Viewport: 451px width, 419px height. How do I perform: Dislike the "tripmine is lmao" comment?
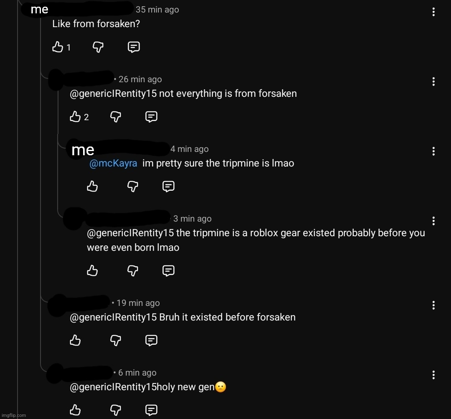point(133,186)
